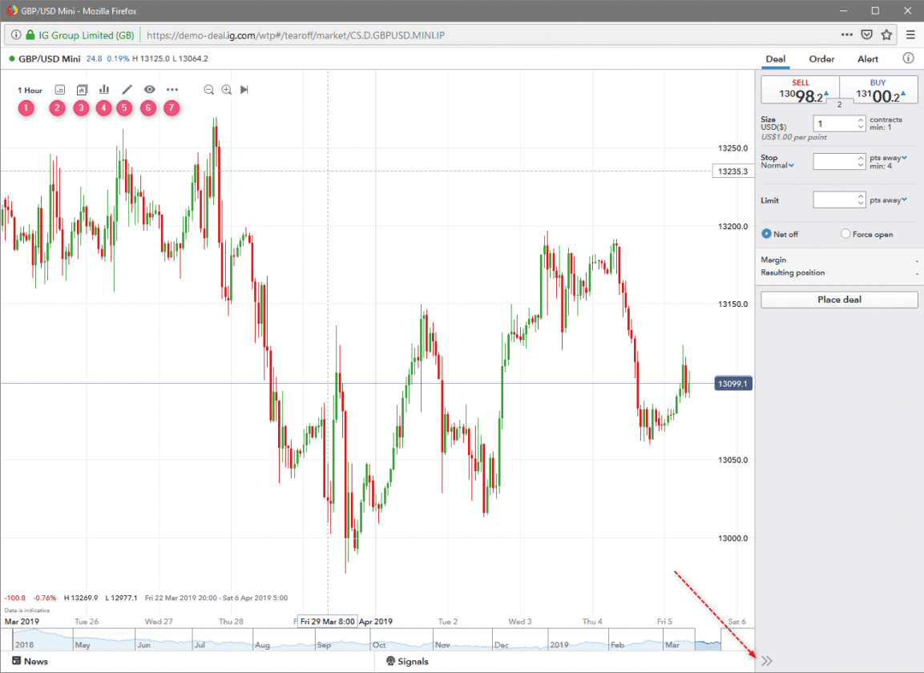Image resolution: width=924 pixels, height=673 pixels.
Task: Click the info icon in deal panel
Action: 908,58
